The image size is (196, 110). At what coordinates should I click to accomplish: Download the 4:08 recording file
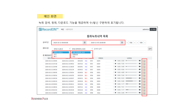coord(144,73)
